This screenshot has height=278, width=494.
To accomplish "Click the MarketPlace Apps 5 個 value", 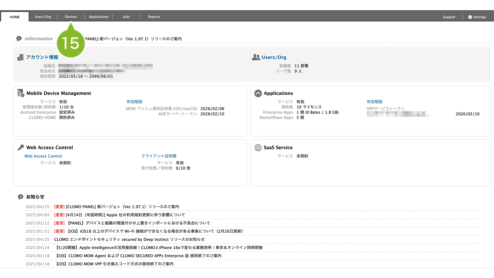I will (x=300, y=118).
